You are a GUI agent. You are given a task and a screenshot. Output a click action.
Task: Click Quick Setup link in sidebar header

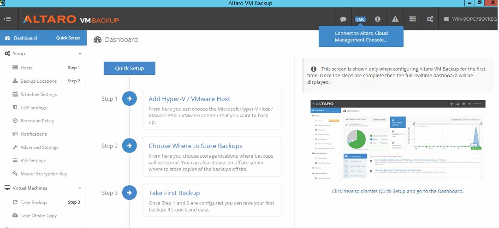coord(68,38)
